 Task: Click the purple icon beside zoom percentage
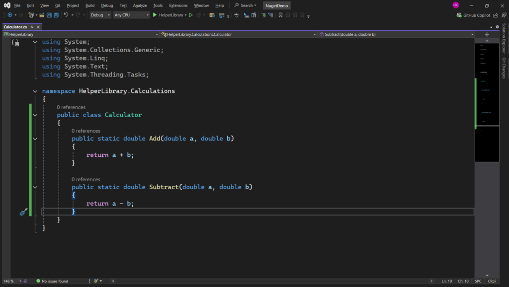(x=25, y=281)
